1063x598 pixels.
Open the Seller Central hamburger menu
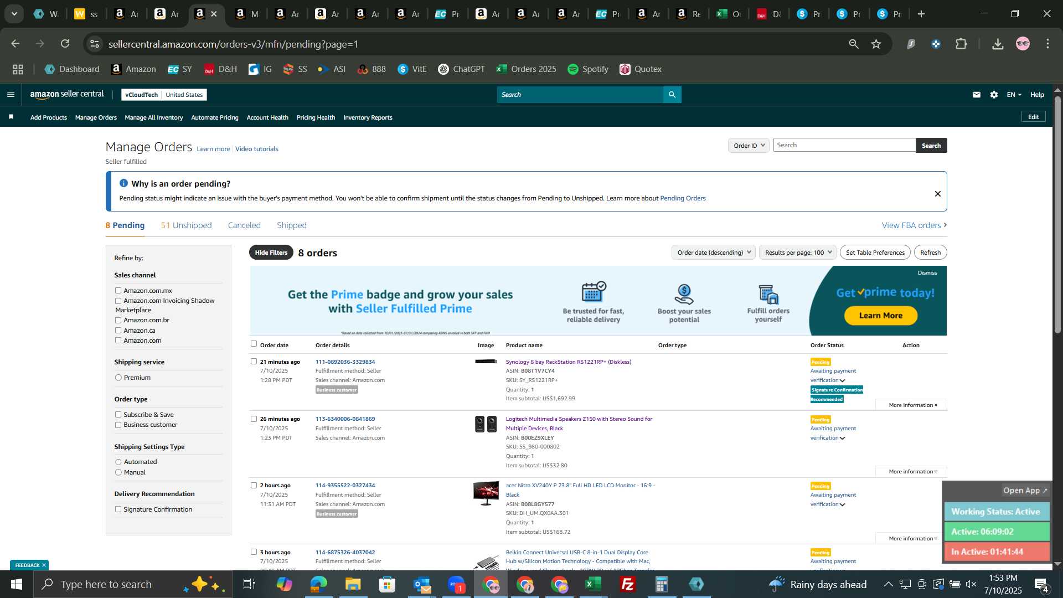[x=11, y=95]
